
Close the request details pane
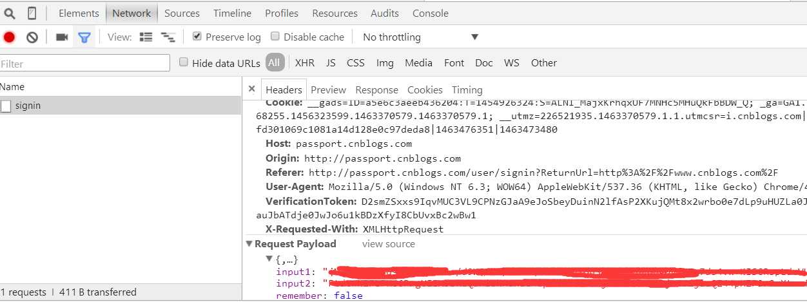coord(251,90)
